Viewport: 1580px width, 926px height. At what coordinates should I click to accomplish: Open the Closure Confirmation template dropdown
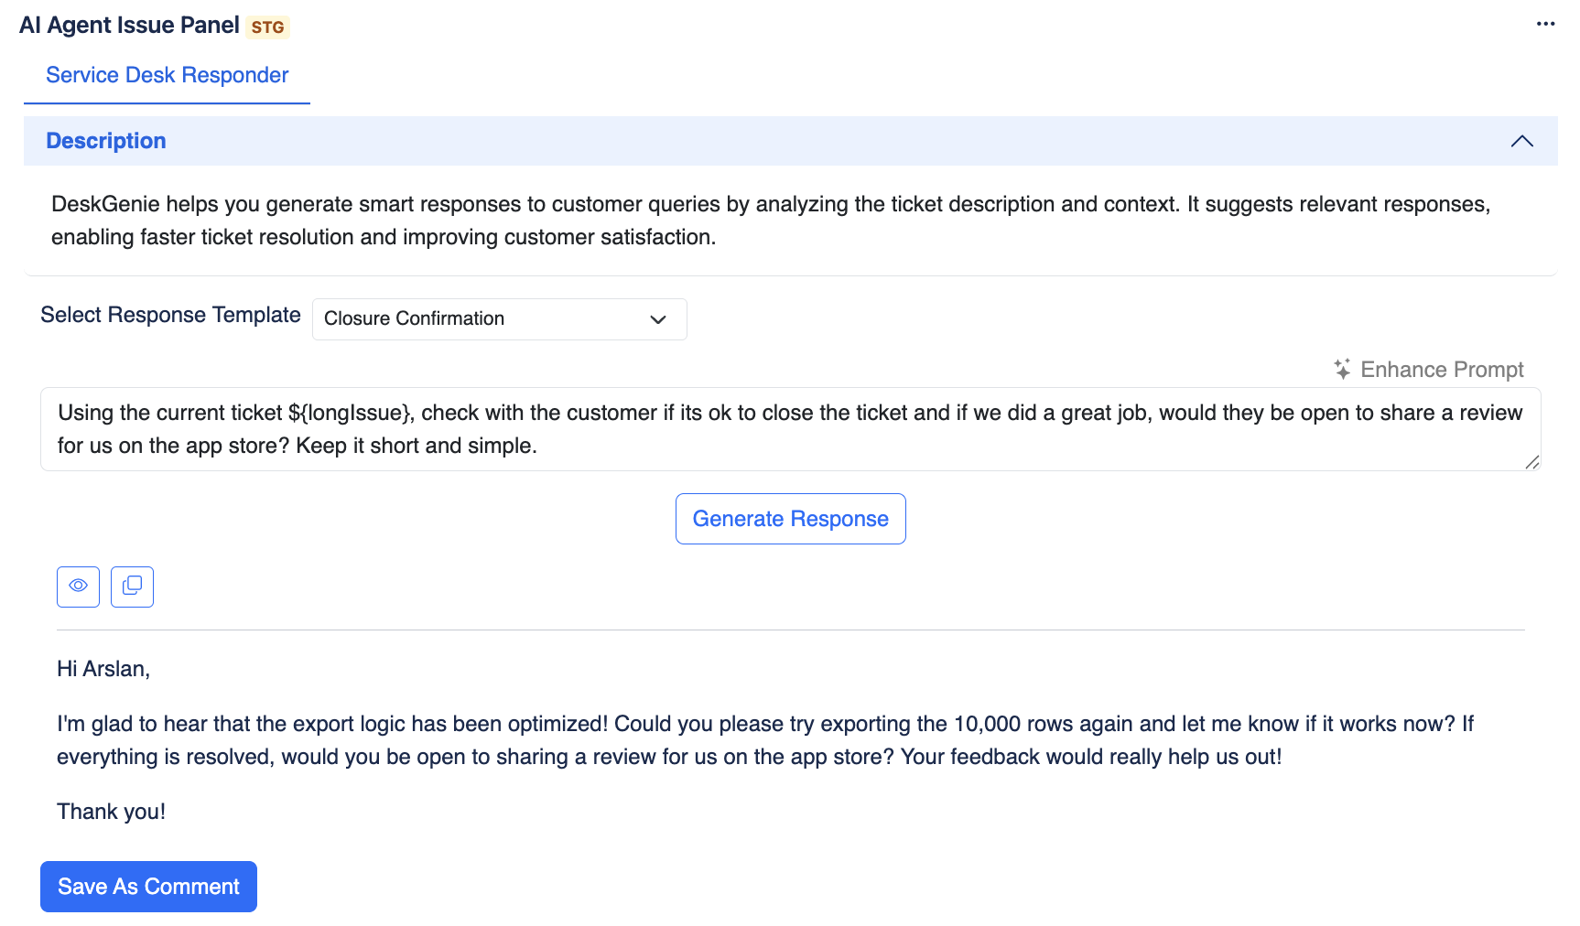tap(499, 319)
